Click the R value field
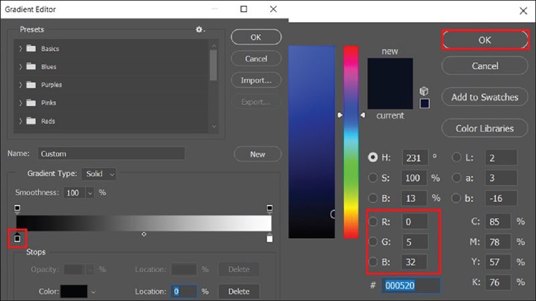536x301 pixels. point(415,221)
